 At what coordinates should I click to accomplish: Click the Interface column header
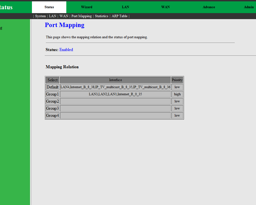[x=115, y=80]
